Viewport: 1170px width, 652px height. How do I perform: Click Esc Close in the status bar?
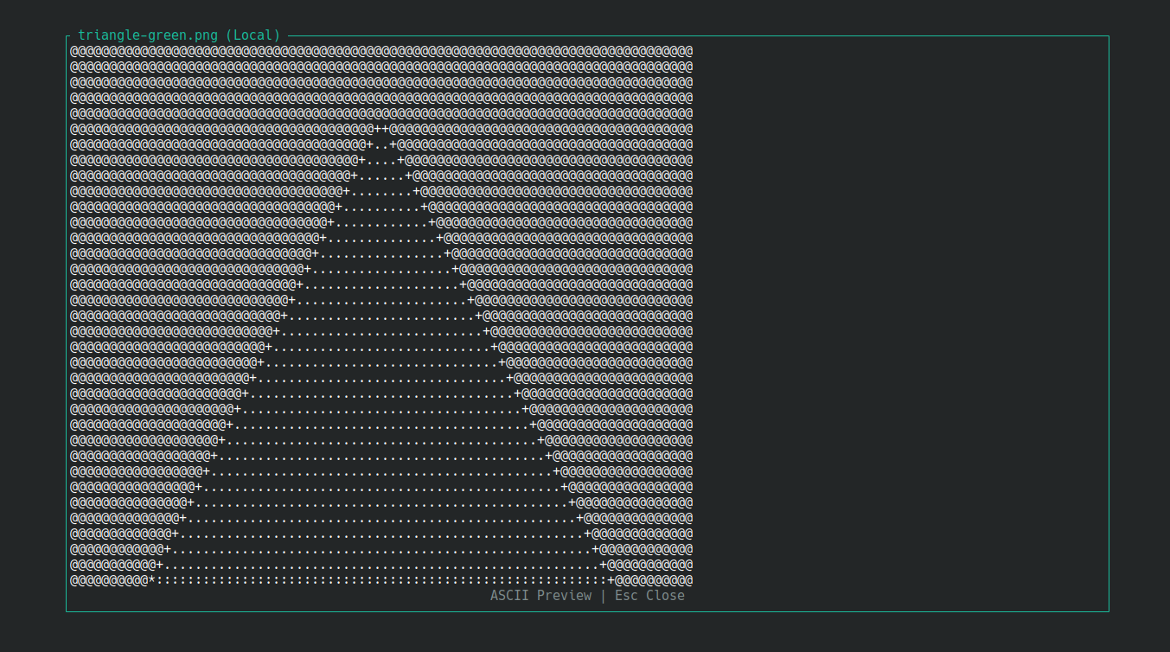pos(649,595)
